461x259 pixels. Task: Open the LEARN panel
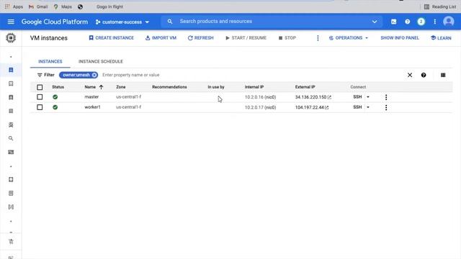pos(441,38)
